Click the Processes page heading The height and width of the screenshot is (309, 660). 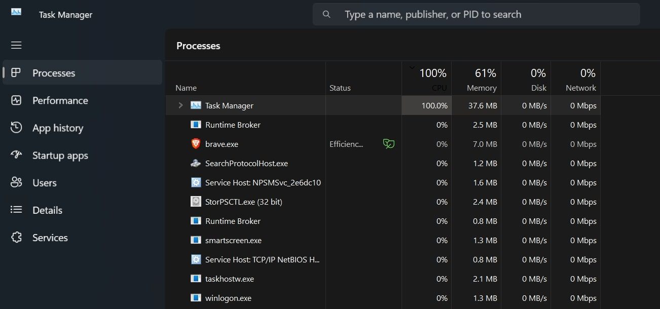(x=198, y=46)
